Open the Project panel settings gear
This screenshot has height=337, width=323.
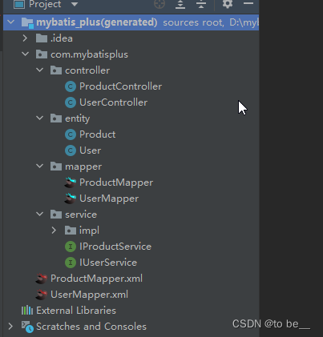point(228,4)
